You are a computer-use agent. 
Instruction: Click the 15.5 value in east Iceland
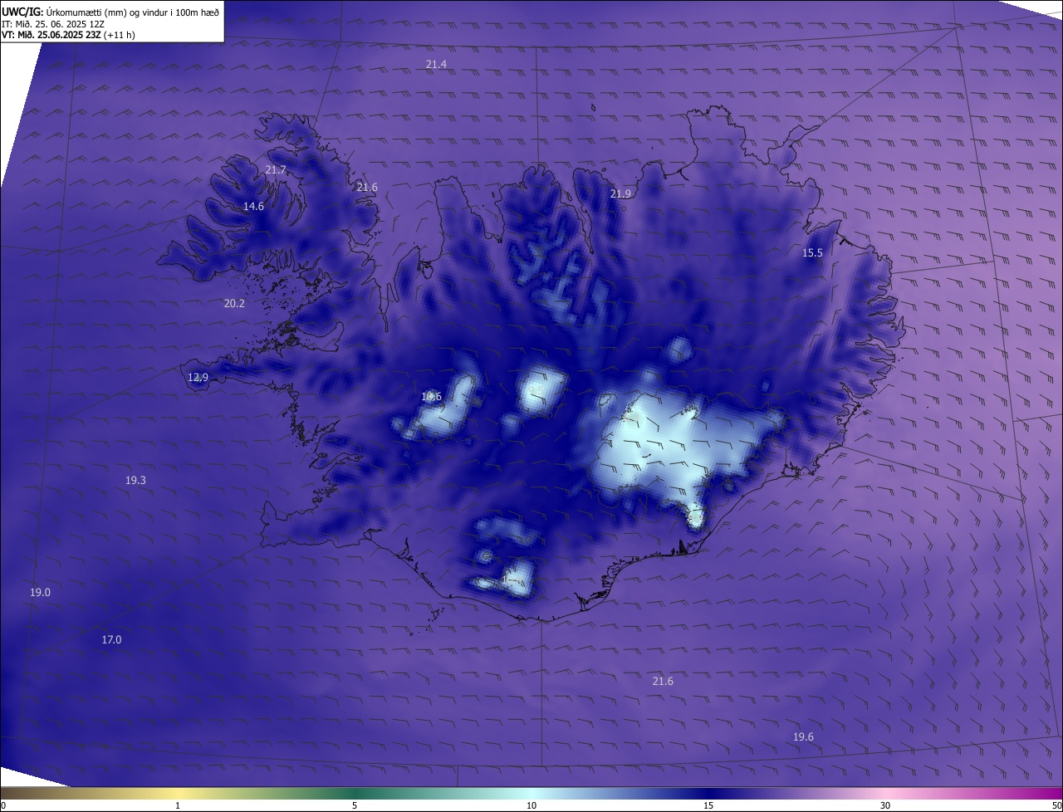point(812,252)
